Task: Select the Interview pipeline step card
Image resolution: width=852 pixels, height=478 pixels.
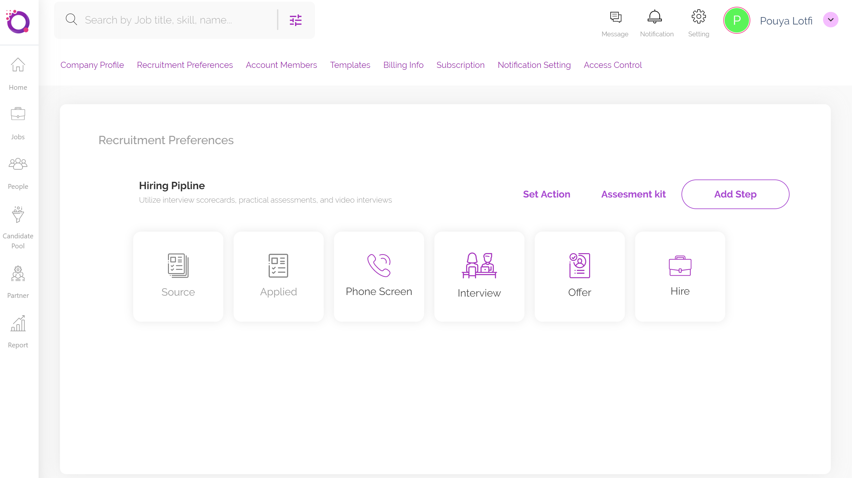Action: [479, 276]
